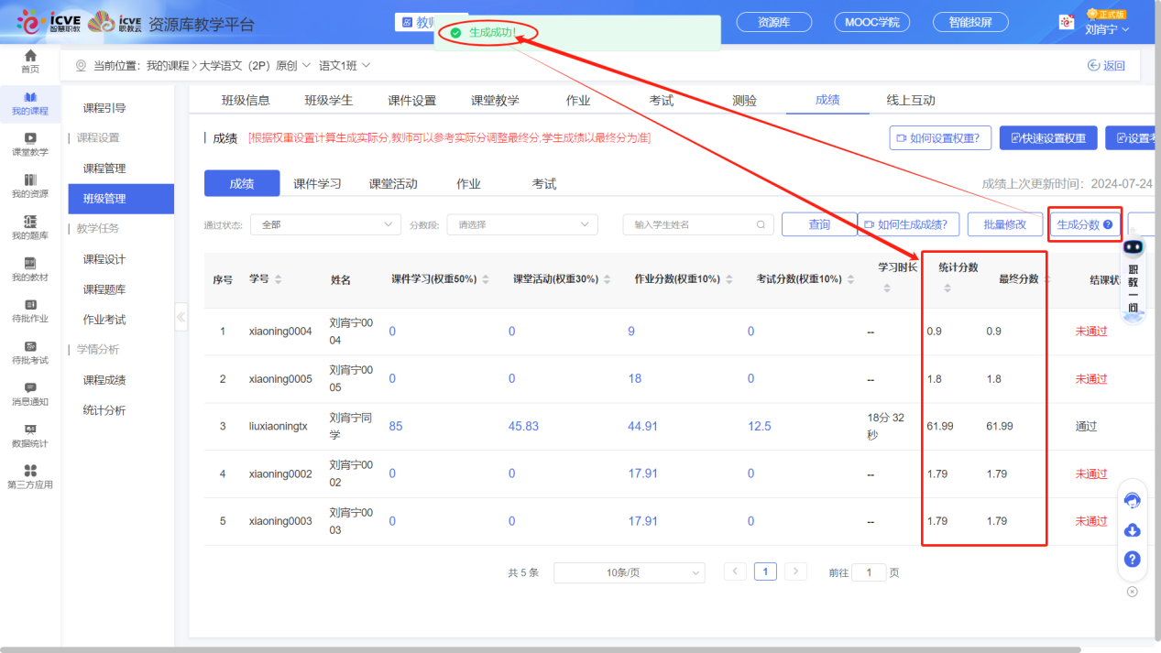Image resolution: width=1161 pixels, height=653 pixels.
Task: Click the 查询 search button
Action: (x=818, y=224)
